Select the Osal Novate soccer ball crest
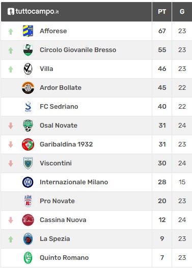The width and height of the screenshot is (192, 268). pyautogui.click(x=28, y=126)
